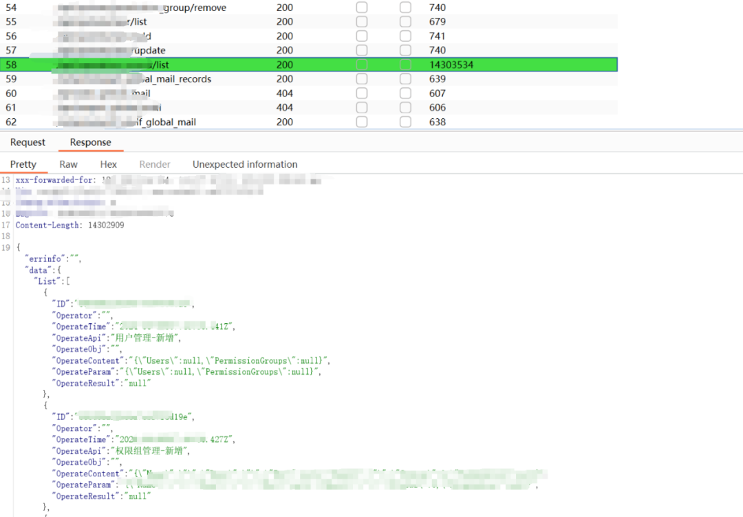Click row number 56
The image size is (743, 517).
[11, 36]
